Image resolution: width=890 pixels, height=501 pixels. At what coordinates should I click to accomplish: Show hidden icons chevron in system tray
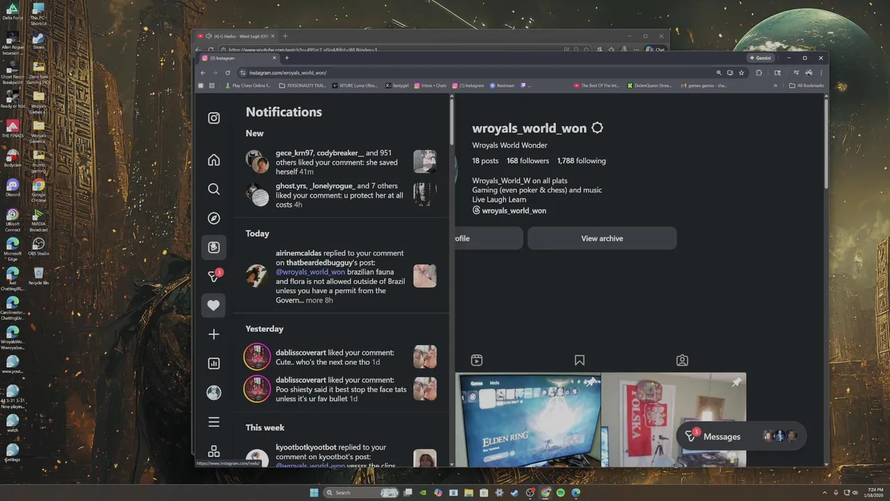pos(825,493)
